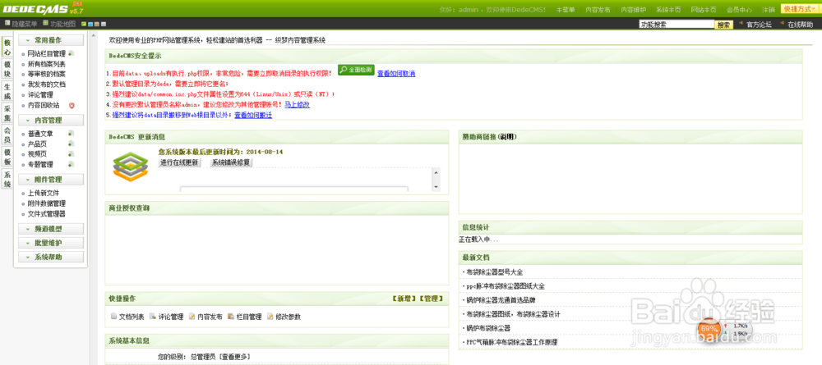The height and width of the screenshot is (365, 822).
Task: Click the 内容发布 shortcut icon
Action: pos(192,316)
